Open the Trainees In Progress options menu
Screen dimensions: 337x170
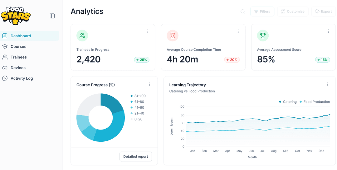click(148, 31)
